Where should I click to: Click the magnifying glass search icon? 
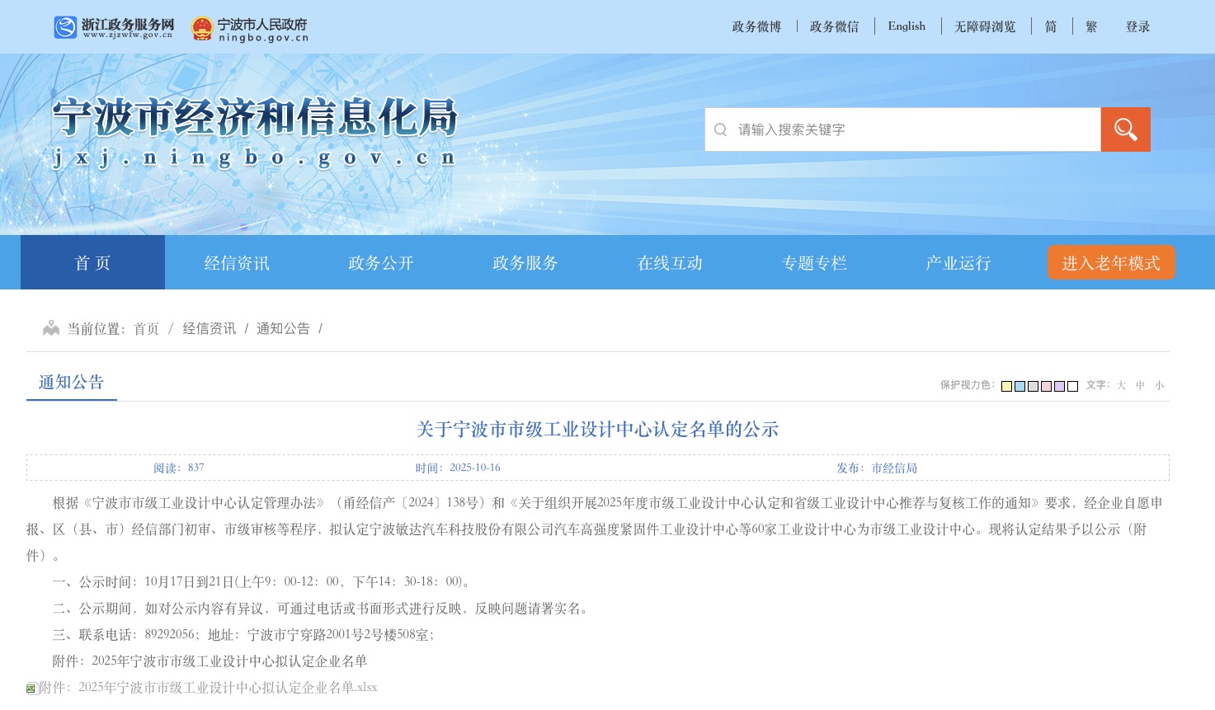point(1124,129)
